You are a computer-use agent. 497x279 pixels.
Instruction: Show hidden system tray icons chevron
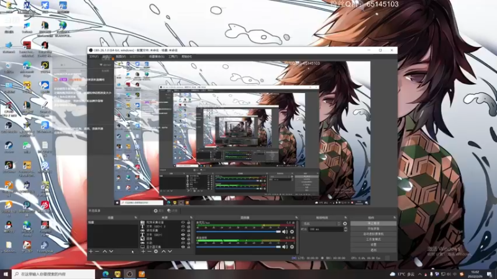coord(420,274)
